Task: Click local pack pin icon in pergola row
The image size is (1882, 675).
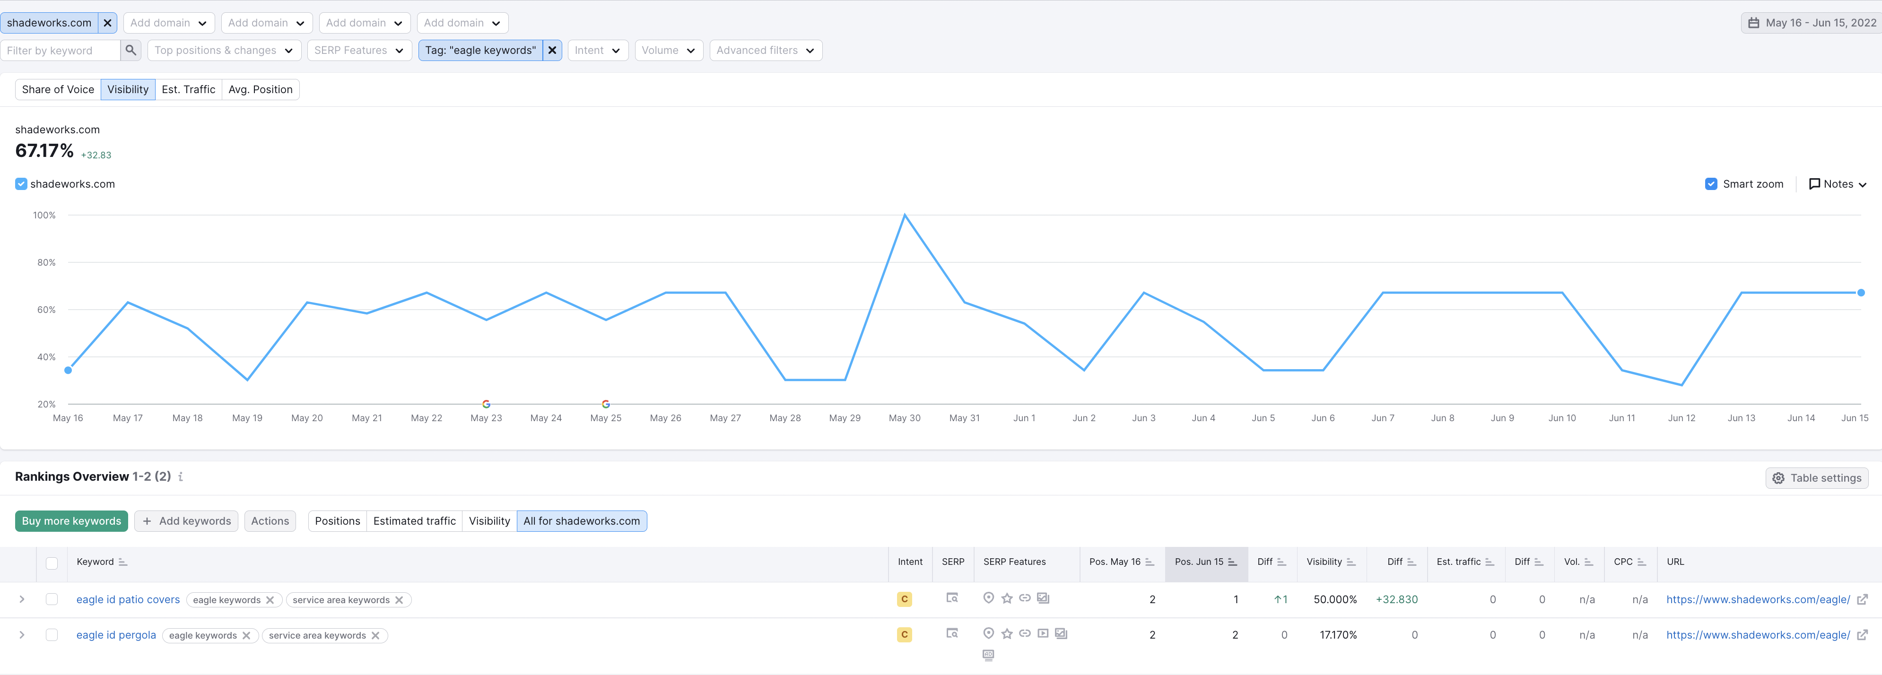Action: (x=988, y=633)
